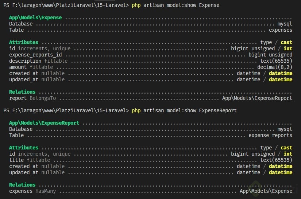The image size is (301, 199).
Task: Click the white App\Models\ExpenseReport relation target
Action: point(257,98)
